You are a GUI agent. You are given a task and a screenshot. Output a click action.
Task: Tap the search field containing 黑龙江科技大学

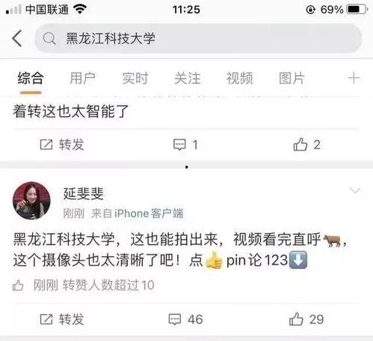(198, 38)
